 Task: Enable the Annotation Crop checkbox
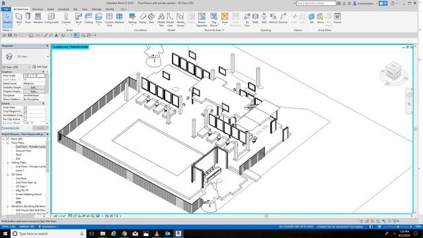point(25,115)
